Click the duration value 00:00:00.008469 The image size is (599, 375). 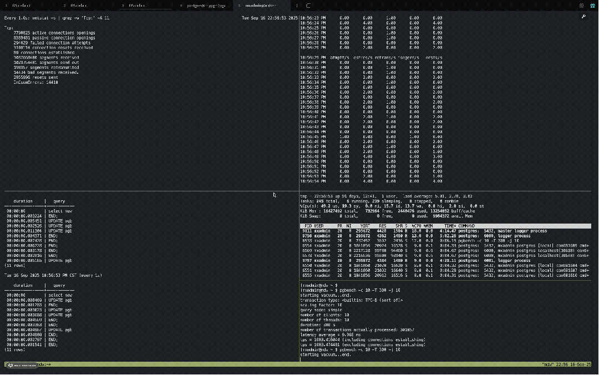tap(24, 300)
